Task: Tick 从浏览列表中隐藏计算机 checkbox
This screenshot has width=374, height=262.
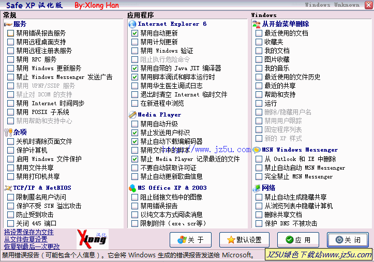Action: (259, 206)
